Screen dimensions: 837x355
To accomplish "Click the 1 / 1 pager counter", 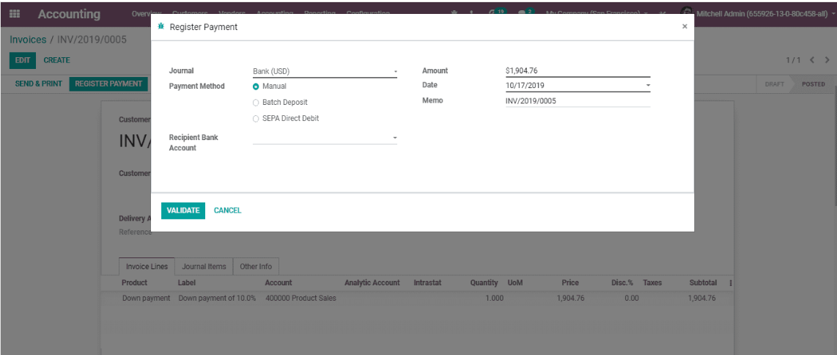I will point(793,60).
